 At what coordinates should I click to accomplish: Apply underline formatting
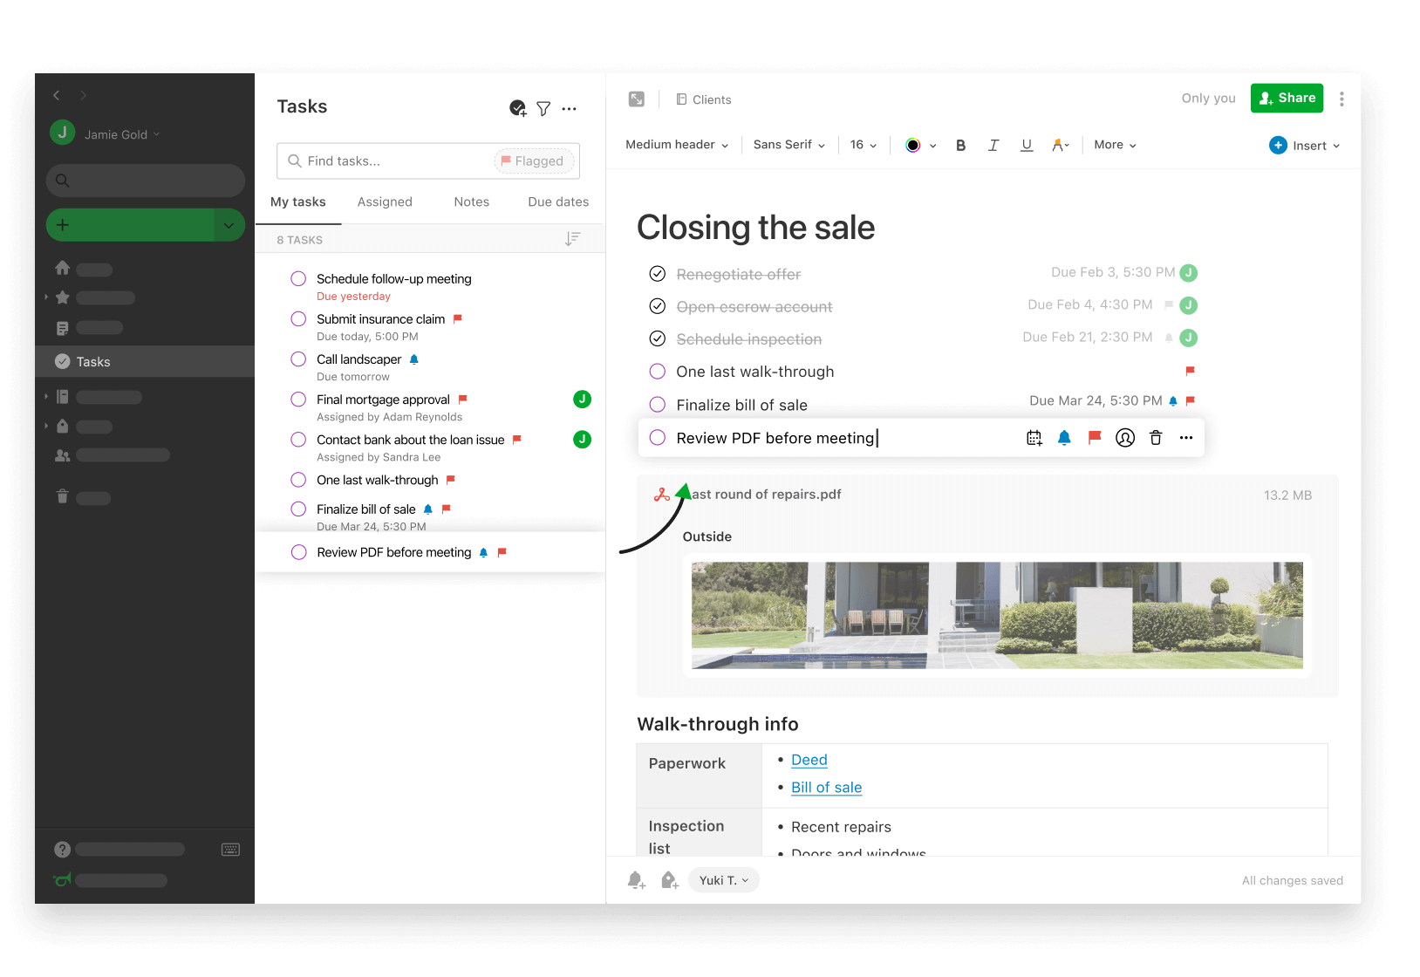(x=1027, y=146)
